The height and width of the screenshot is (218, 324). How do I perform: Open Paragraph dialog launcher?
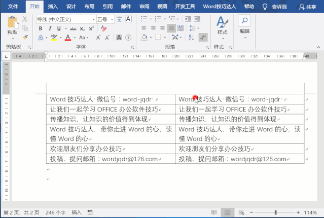click(207, 48)
